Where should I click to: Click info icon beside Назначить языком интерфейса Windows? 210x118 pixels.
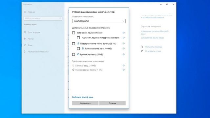pyautogui.click(x=124, y=38)
